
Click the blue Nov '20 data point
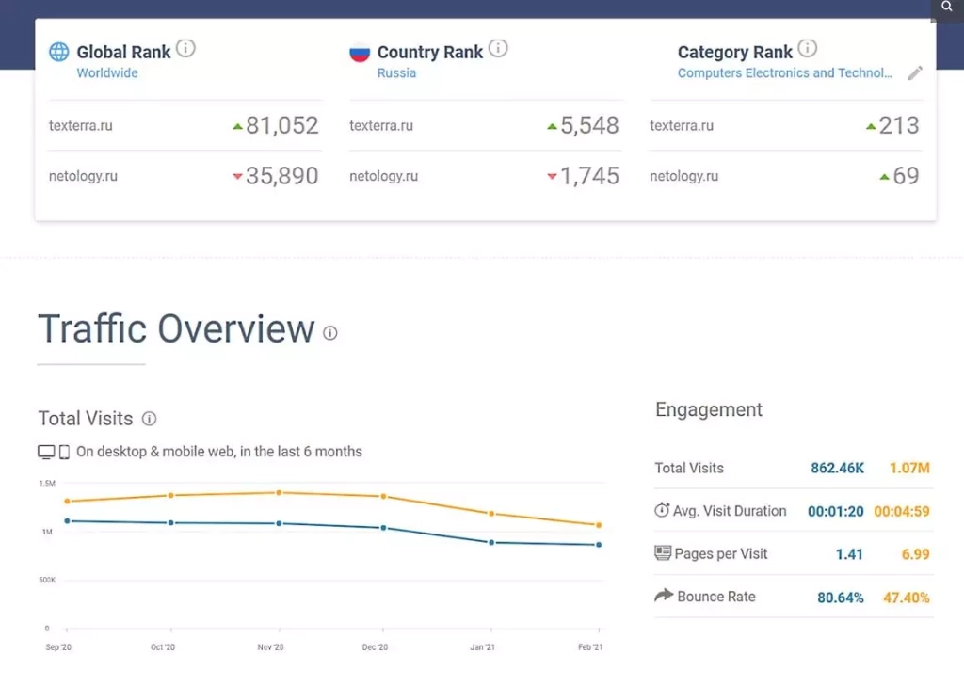point(279,523)
